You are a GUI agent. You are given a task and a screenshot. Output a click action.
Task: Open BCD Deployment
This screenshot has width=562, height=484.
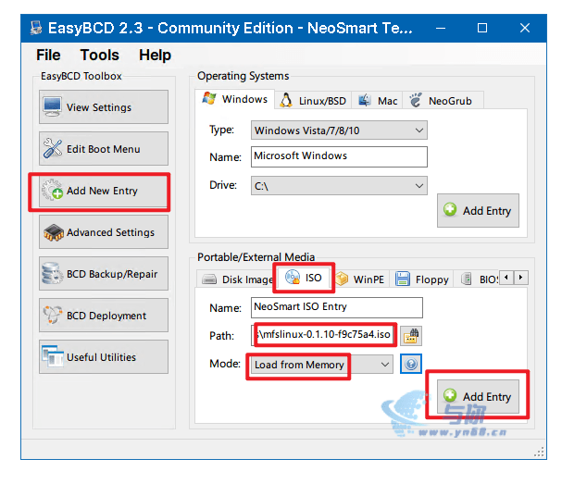click(104, 316)
